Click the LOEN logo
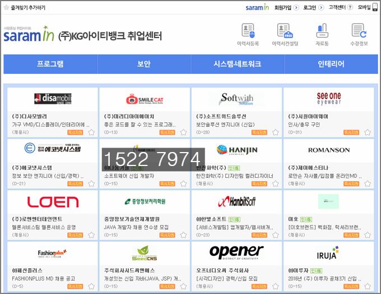This screenshot has width=381, height=294. pos(53,202)
